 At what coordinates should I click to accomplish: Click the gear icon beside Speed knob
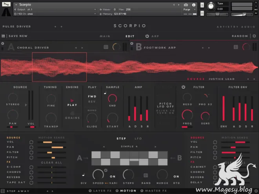click(106, 170)
